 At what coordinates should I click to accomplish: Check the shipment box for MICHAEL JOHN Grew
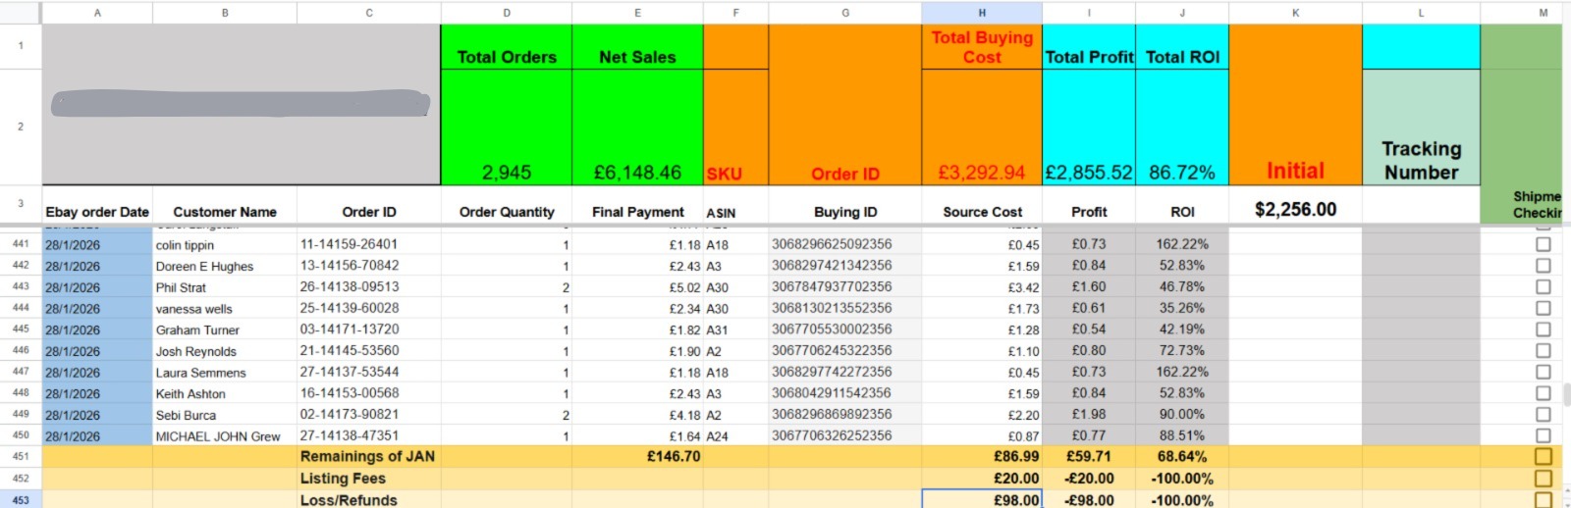click(x=1543, y=436)
